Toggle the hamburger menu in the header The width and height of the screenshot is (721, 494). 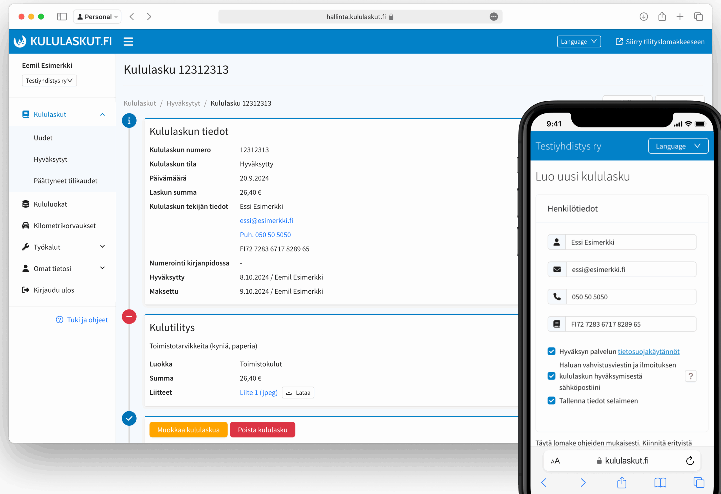tap(128, 42)
